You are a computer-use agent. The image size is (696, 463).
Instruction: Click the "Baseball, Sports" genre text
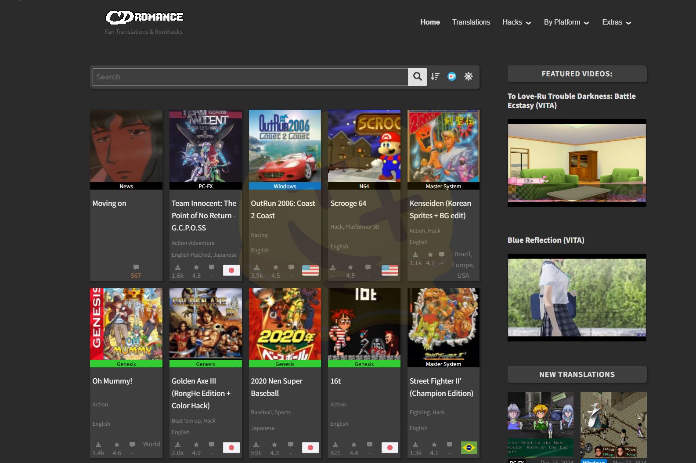click(x=271, y=412)
